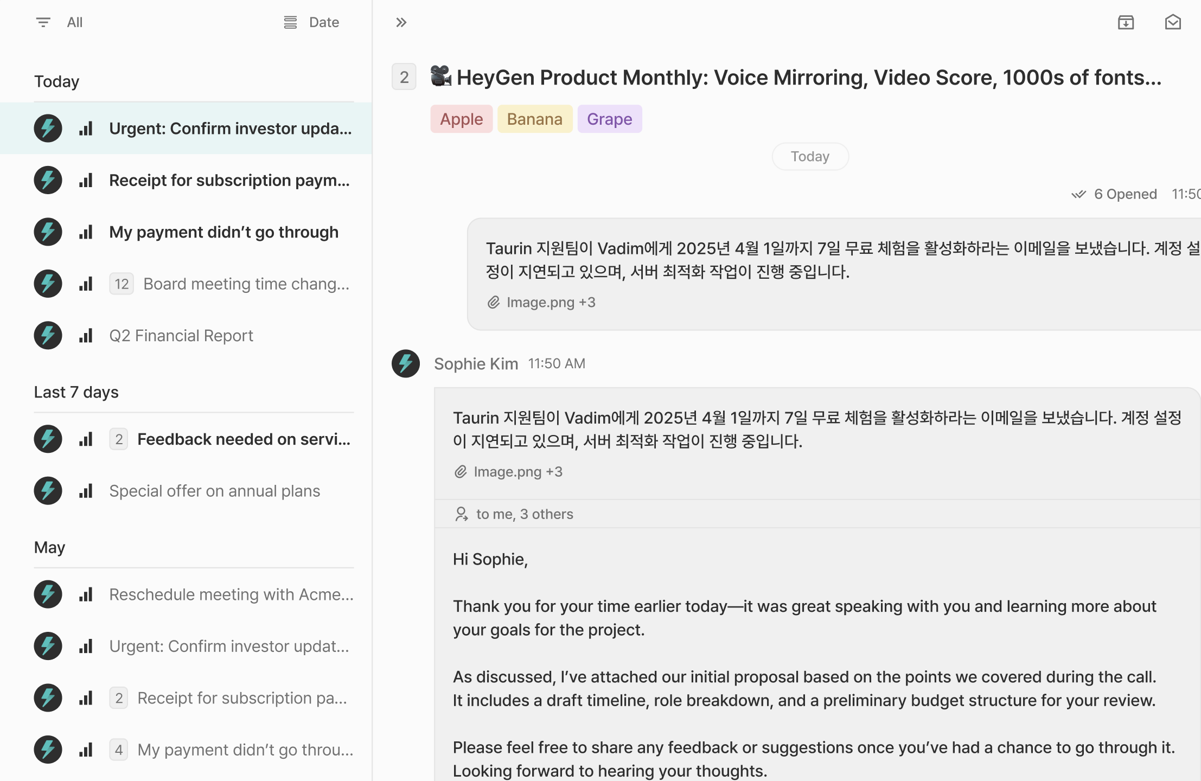
Task: Click the Banana tag
Action: coord(534,119)
